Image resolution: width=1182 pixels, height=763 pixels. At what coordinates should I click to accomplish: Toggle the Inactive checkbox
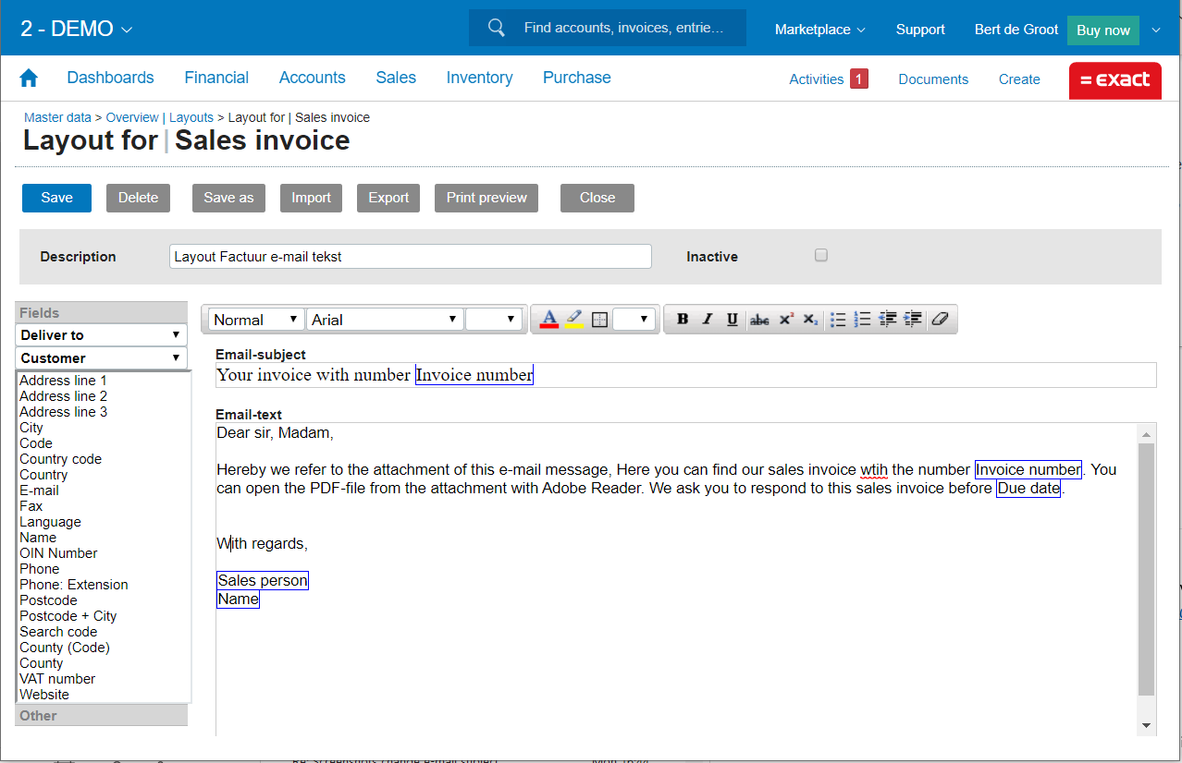821,256
